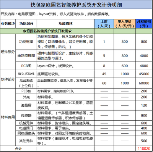Image resolution: width=153 pixels, height=152 pixels.
Task: Click the 工时 value 8 for PCB图
Action: 104,66
